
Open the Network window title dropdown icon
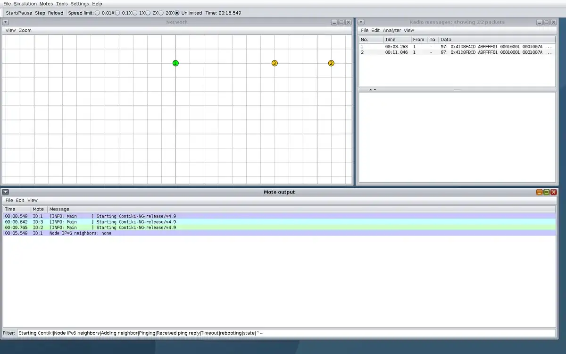coord(5,22)
